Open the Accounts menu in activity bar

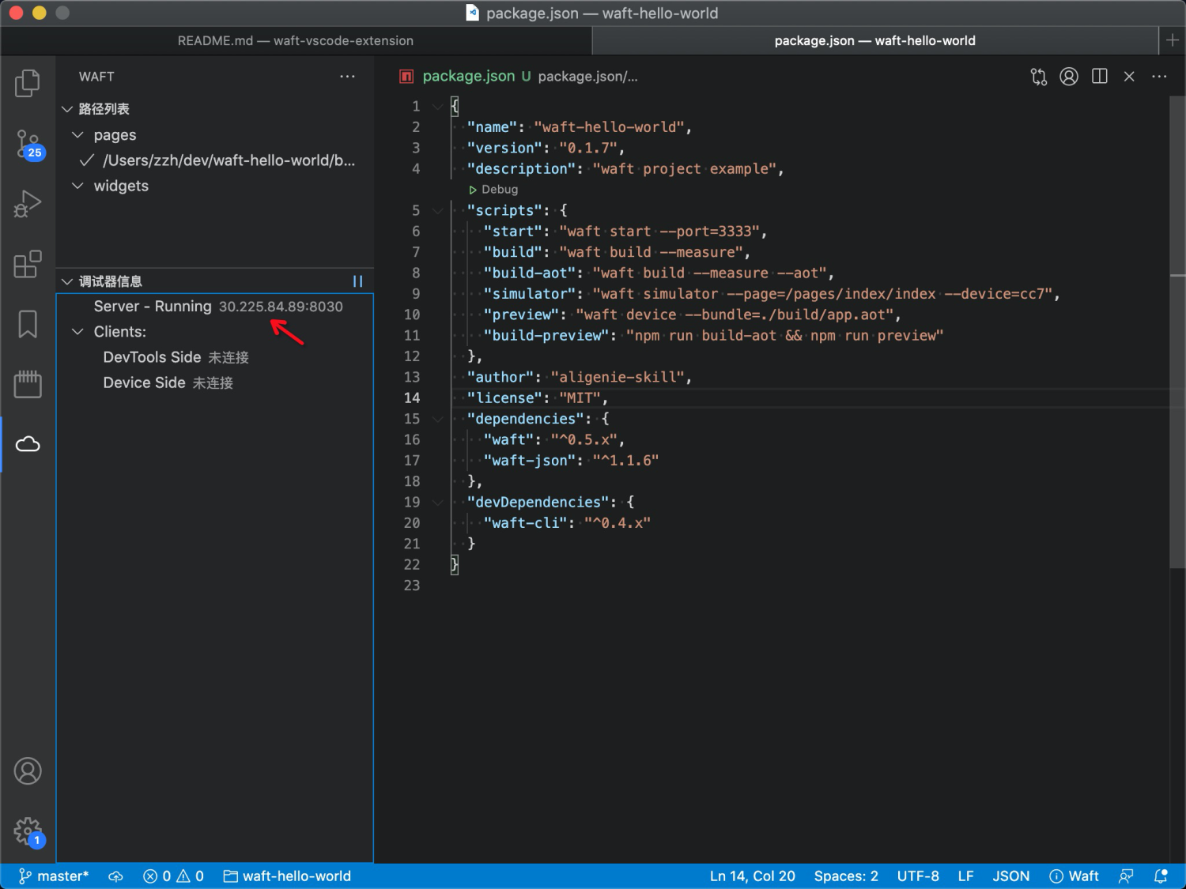(28, 770)
